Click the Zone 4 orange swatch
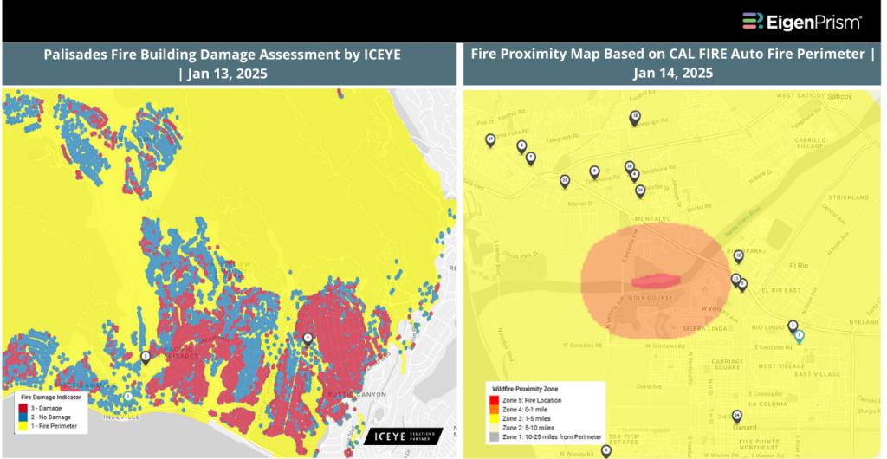The height and width of the screenshot is (459, 887). [x=495, y=410]
